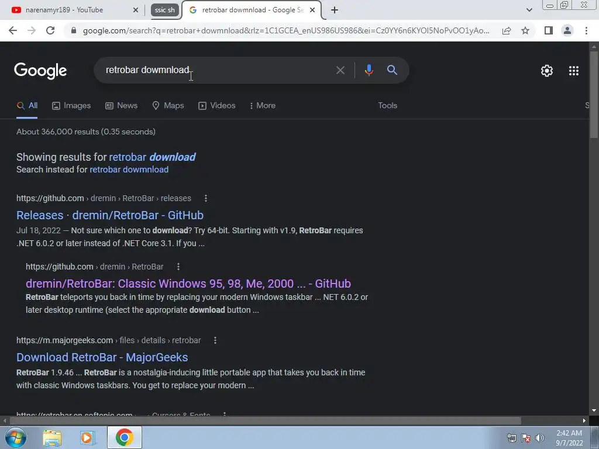Click the horizontal scroll right arrow
This screenshot has height=449, width=599.
584,421
